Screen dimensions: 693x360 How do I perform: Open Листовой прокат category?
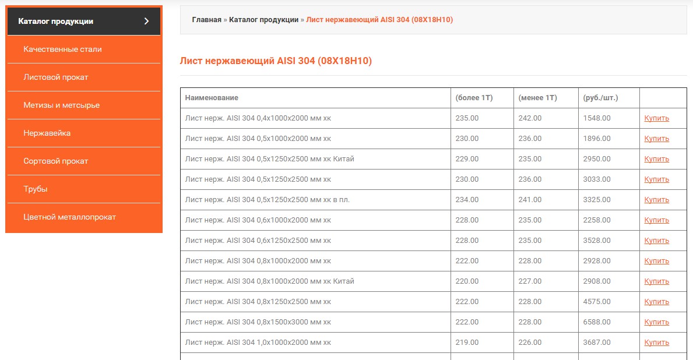(56, 77)
